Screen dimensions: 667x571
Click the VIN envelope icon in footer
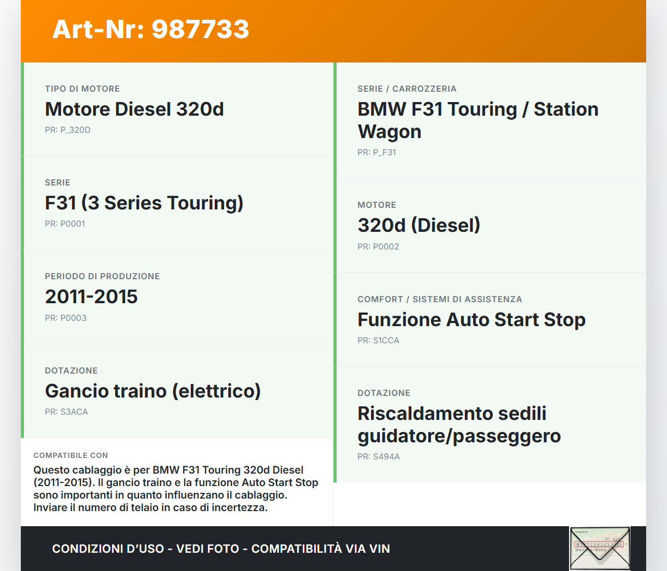(600, 548)
